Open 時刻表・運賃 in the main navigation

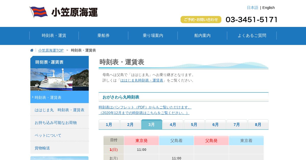click(54, 36)
